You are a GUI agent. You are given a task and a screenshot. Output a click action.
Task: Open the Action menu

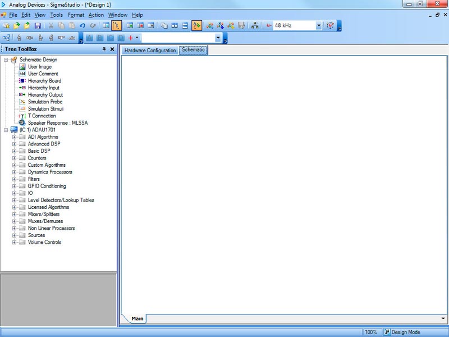click(96, 15)
